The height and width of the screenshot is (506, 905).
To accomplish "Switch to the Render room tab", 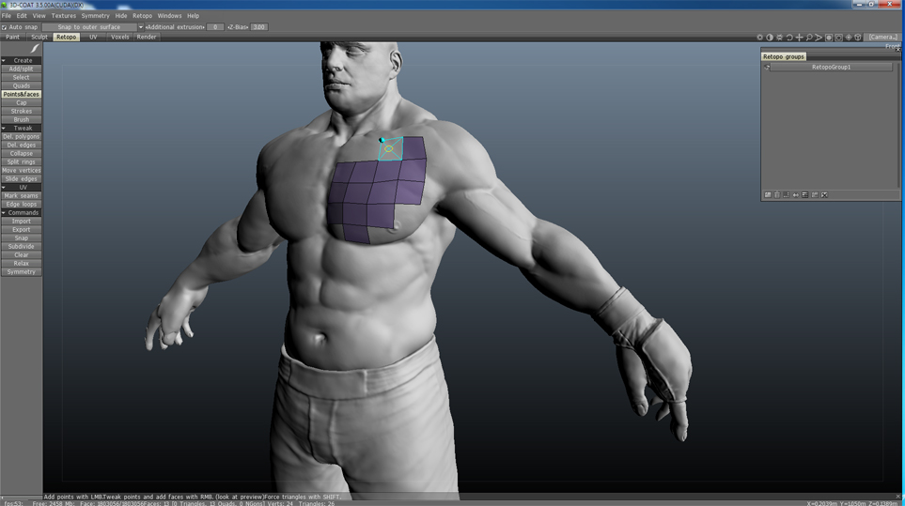I will pyautogui.click(x=147, y=37).
